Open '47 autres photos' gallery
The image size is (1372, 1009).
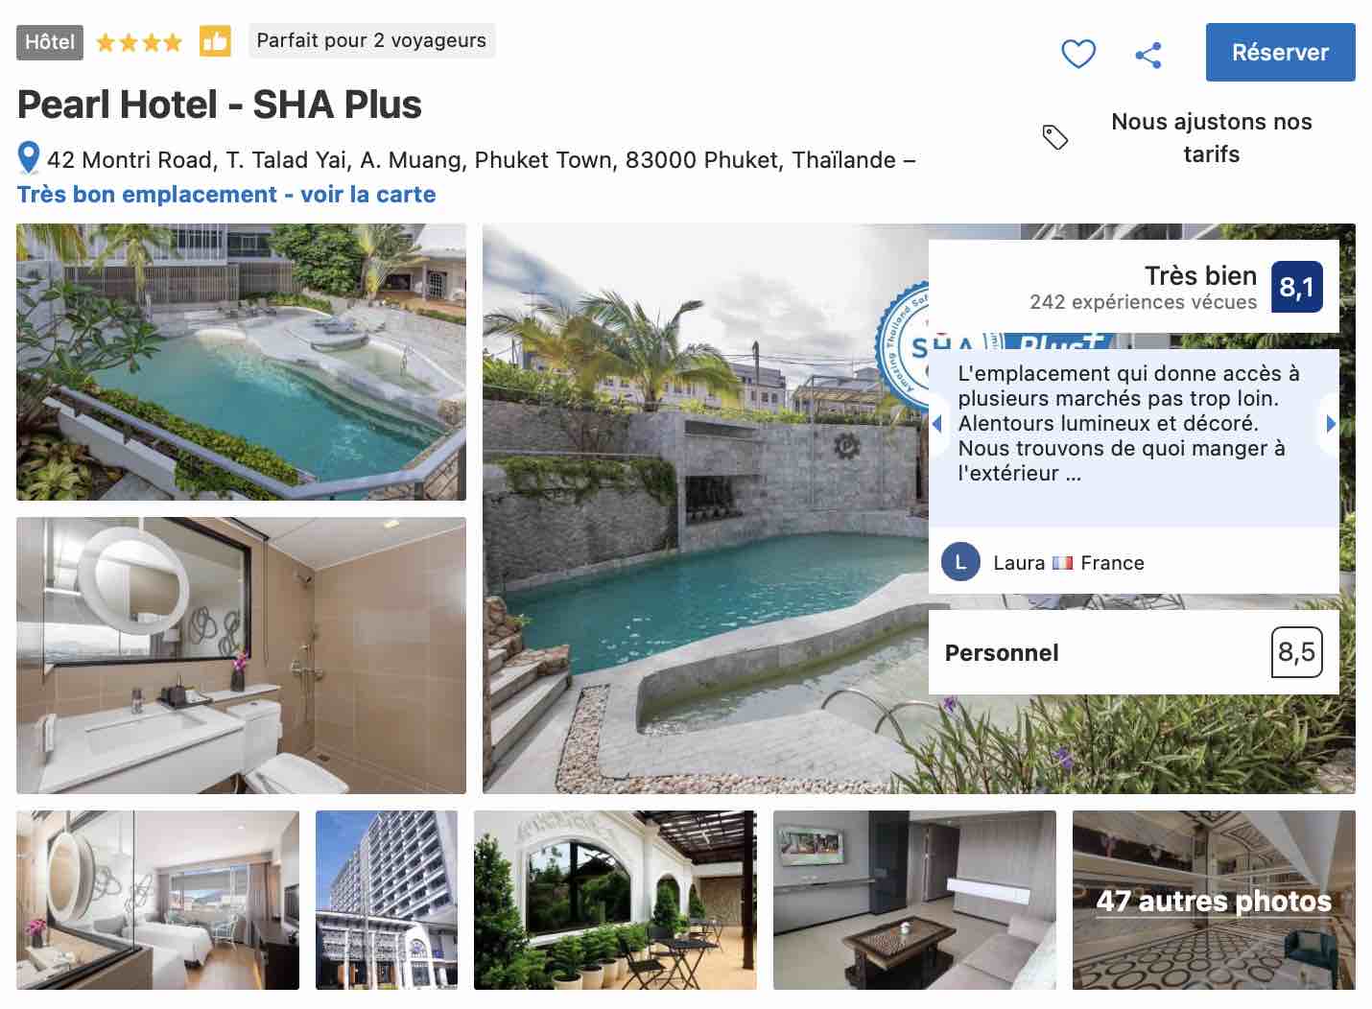pos(1214,900)
